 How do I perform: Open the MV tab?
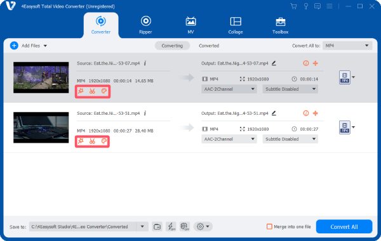pos(190,25)
